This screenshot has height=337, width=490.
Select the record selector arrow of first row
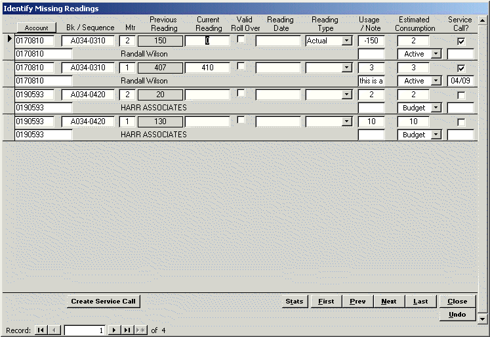pos(9,39)
